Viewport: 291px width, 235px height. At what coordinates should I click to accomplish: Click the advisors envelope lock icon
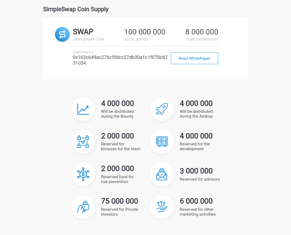[162, 174]
